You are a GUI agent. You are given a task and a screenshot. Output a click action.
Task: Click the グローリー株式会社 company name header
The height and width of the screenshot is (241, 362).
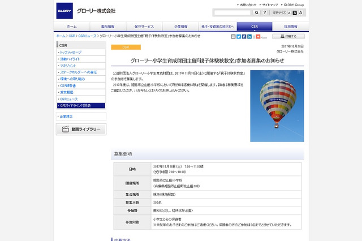[96, 11]
